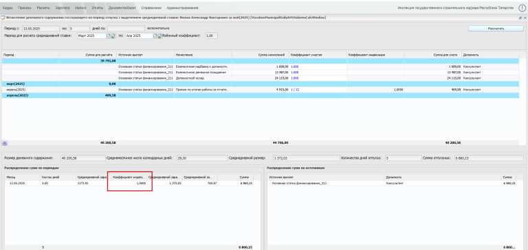Click Коэффициент индексации column header in lower table
Screen dimensions: 528x250
tap(130, 177)
